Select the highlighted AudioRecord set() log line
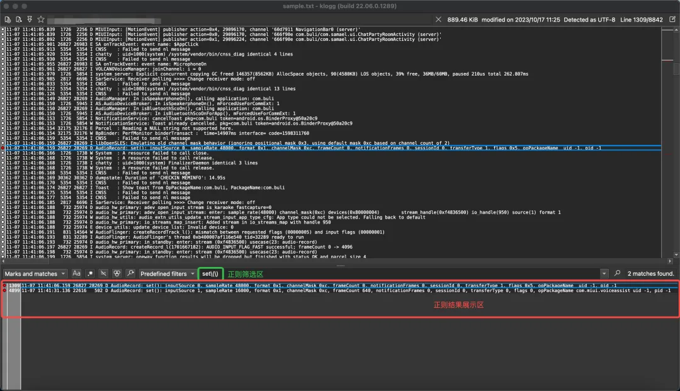This screenshot has height=391, width=680. 333,148
